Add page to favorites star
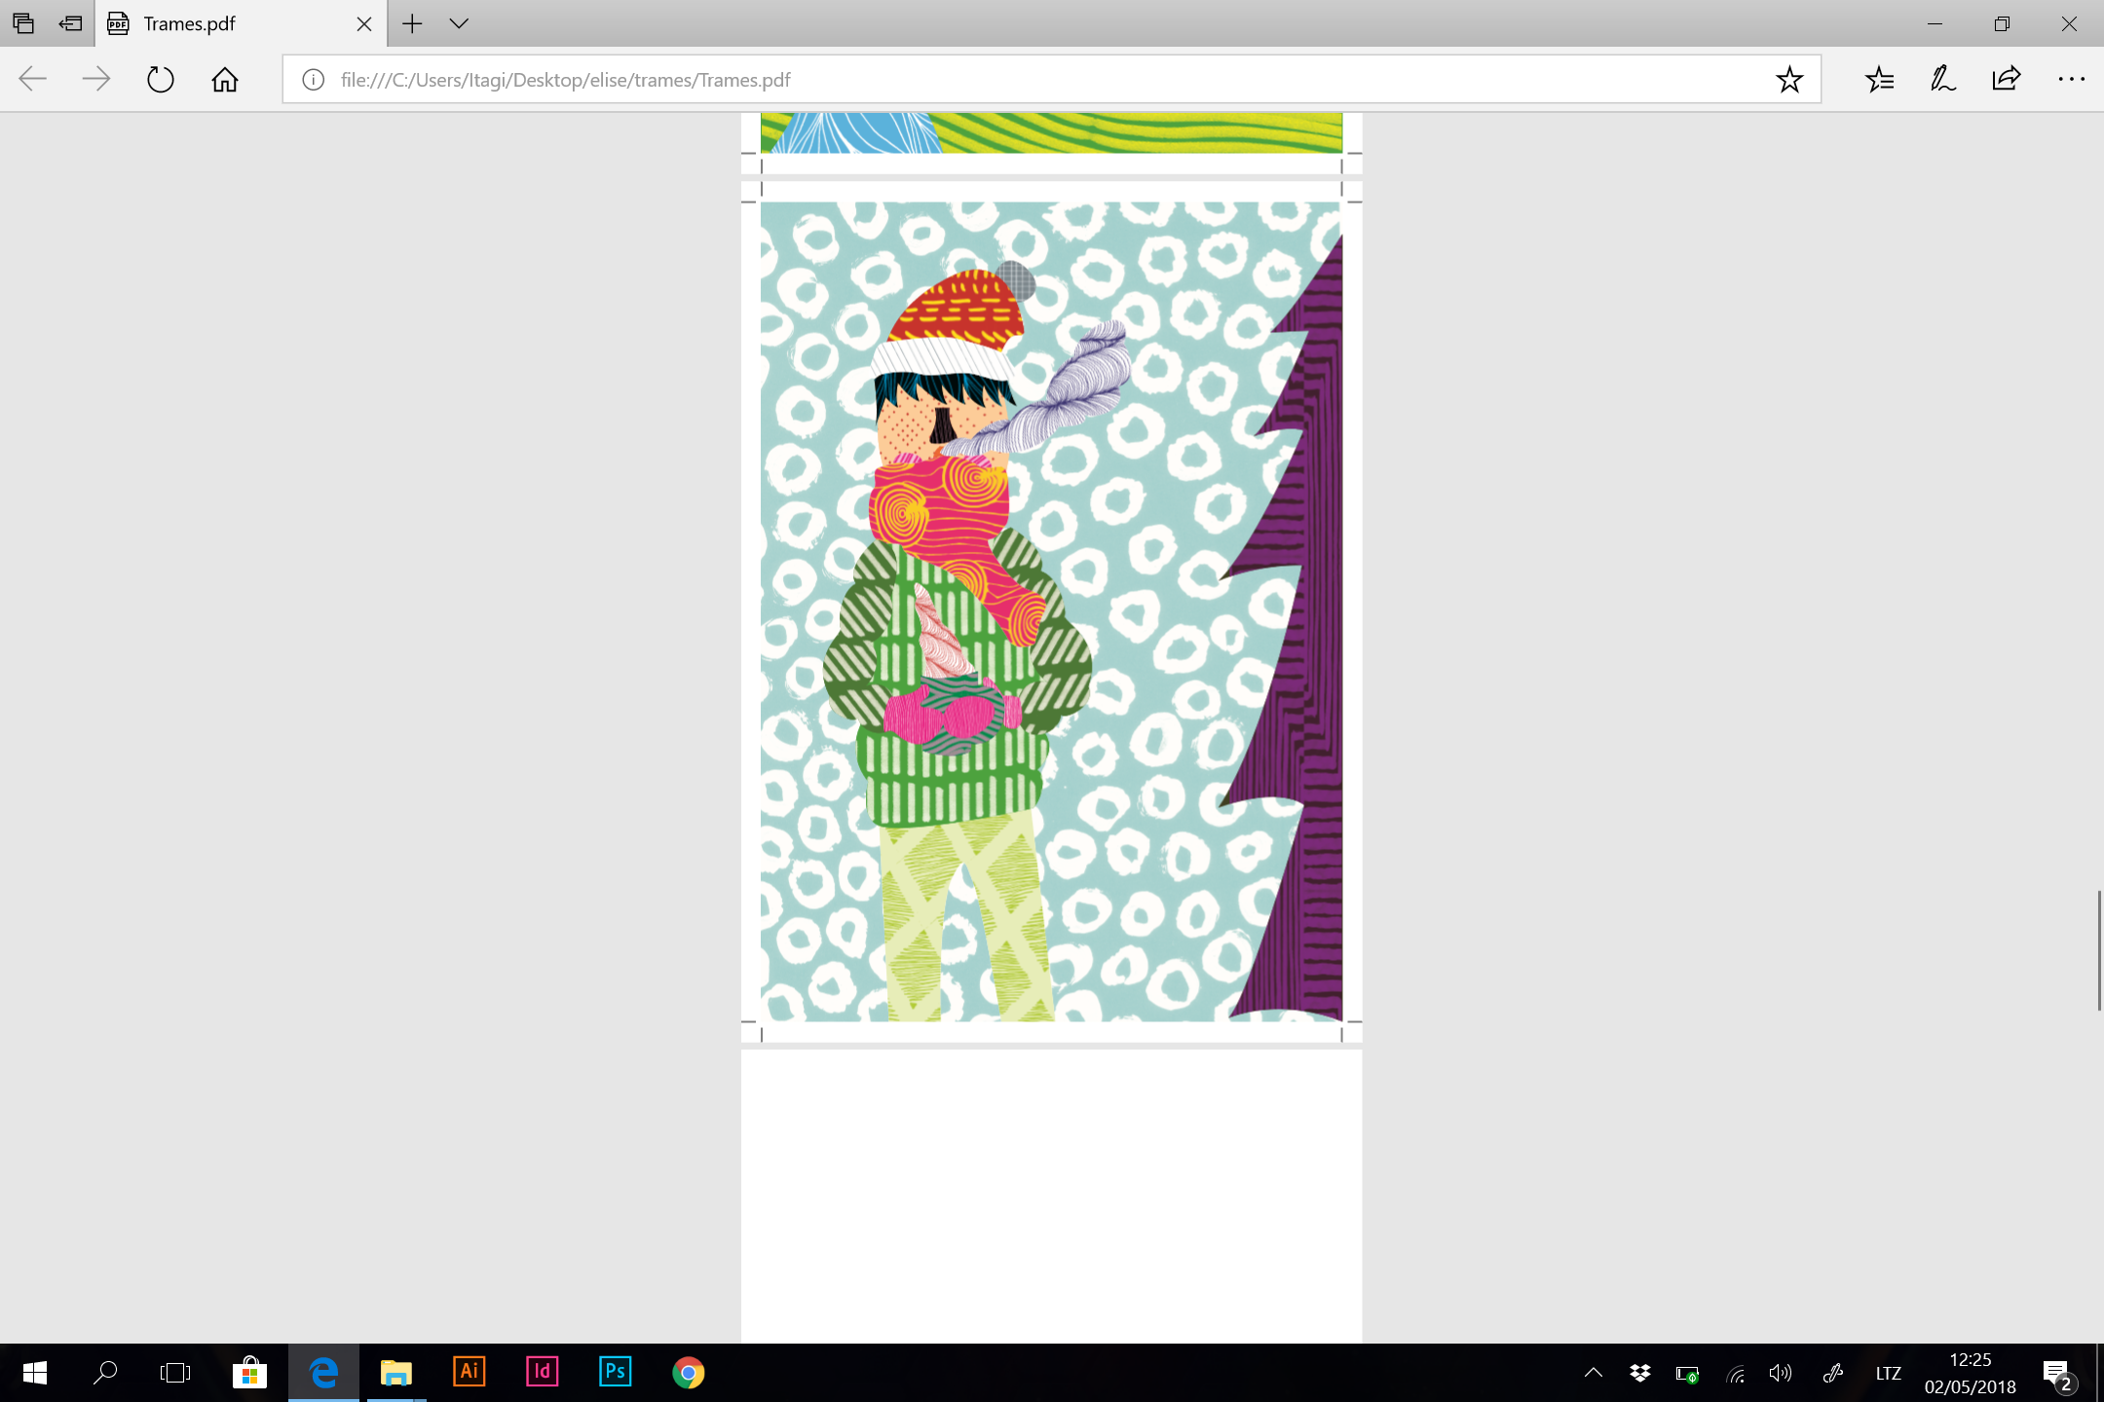Screen dimensions: 2104x1402 (1788, 80)
